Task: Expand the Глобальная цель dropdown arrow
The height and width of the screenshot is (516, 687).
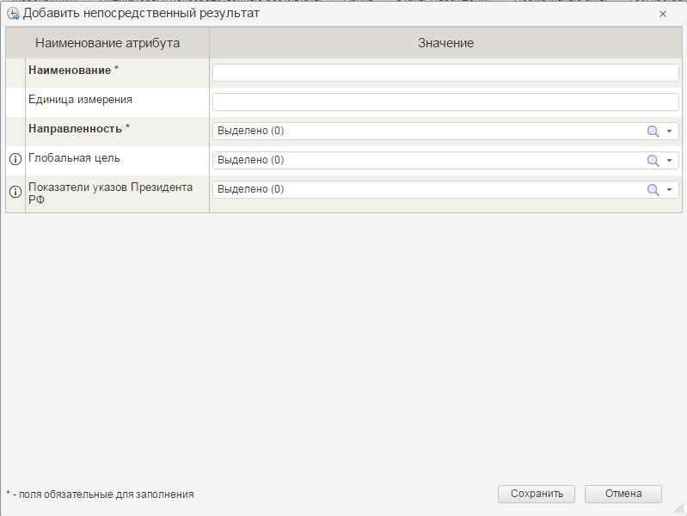Action: pos(669,161)
